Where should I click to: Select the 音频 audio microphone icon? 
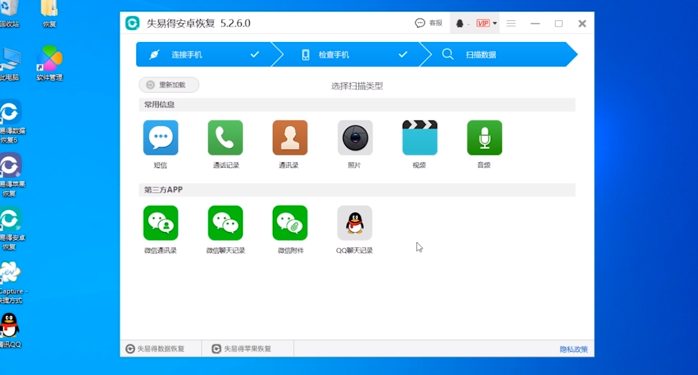coord(484,138)
